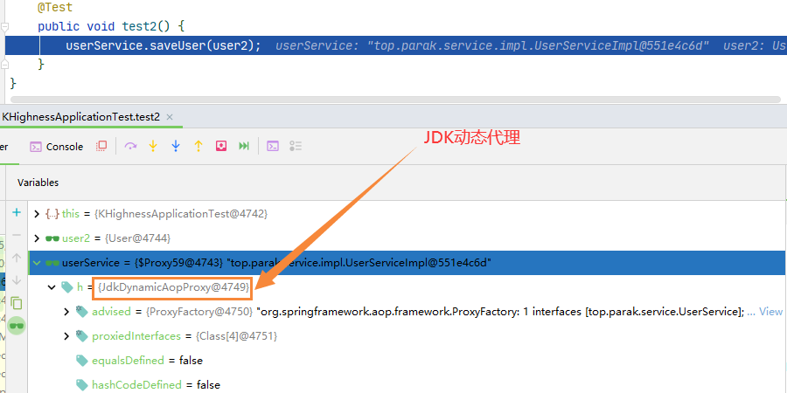Image resolution: width=787 pixels, height=393 pixels.
Task: Click the glasses icon next to user2
Action: pos(52,238)
